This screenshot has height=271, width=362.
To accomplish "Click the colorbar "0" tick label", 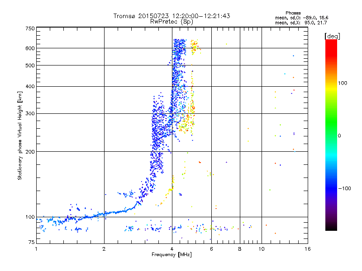I will coord(339,135).
